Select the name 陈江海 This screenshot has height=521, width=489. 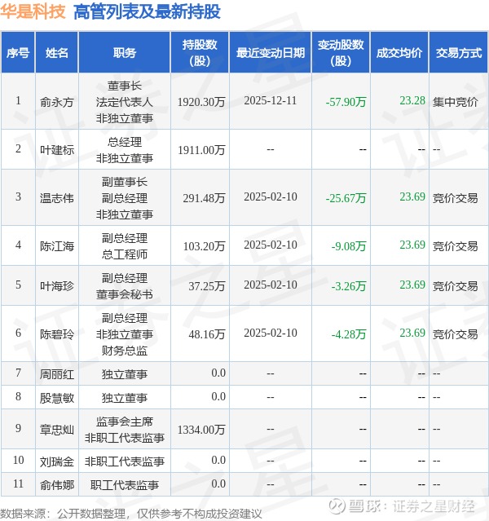(x=57, y=246)
